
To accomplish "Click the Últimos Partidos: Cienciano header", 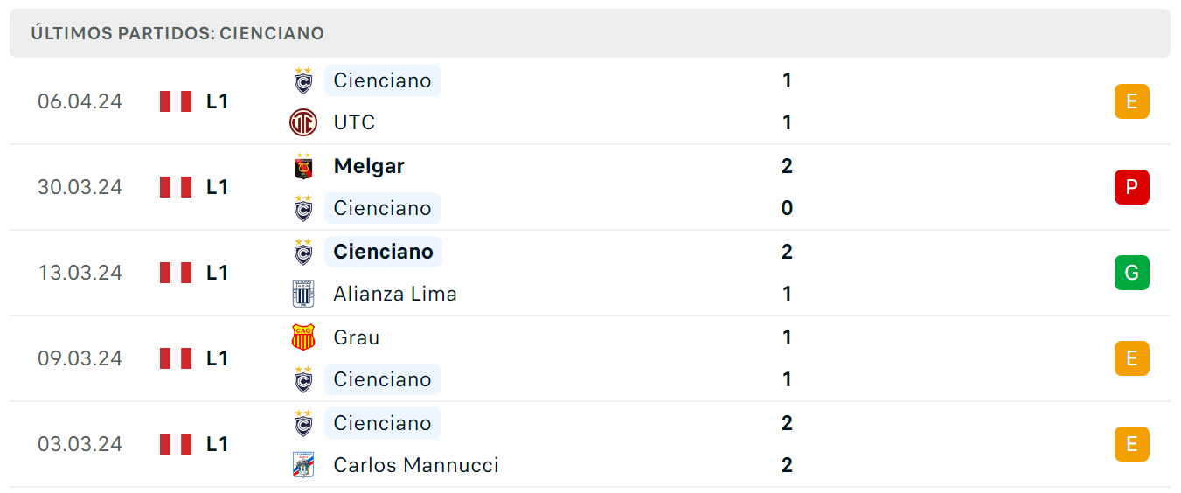I will tap(177, 33).
